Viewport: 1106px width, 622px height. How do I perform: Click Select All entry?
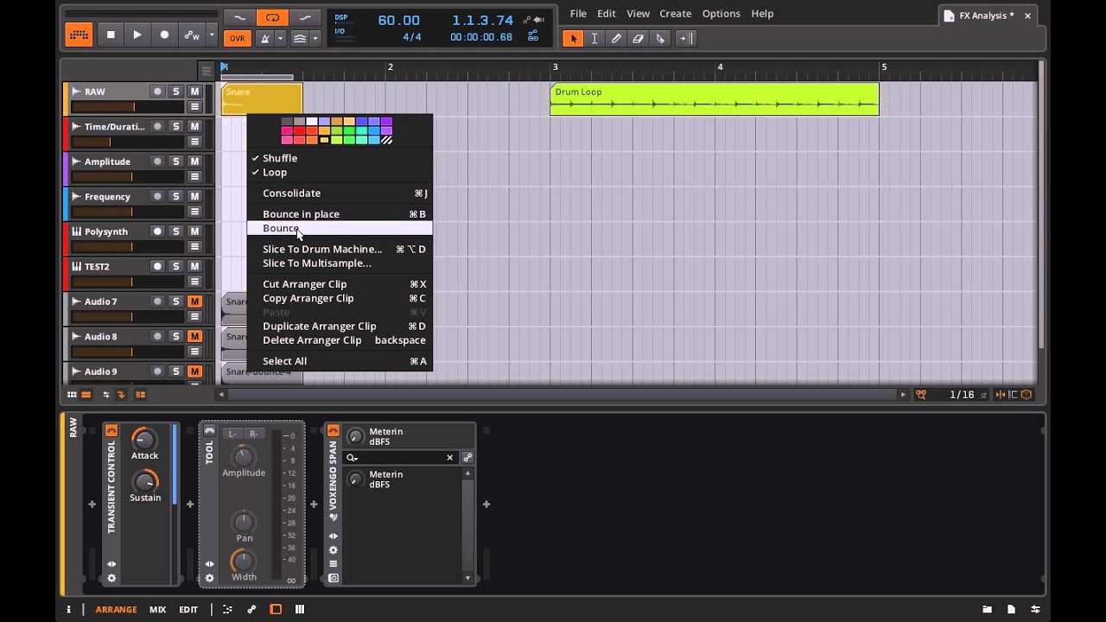click(x=340, y=361)
